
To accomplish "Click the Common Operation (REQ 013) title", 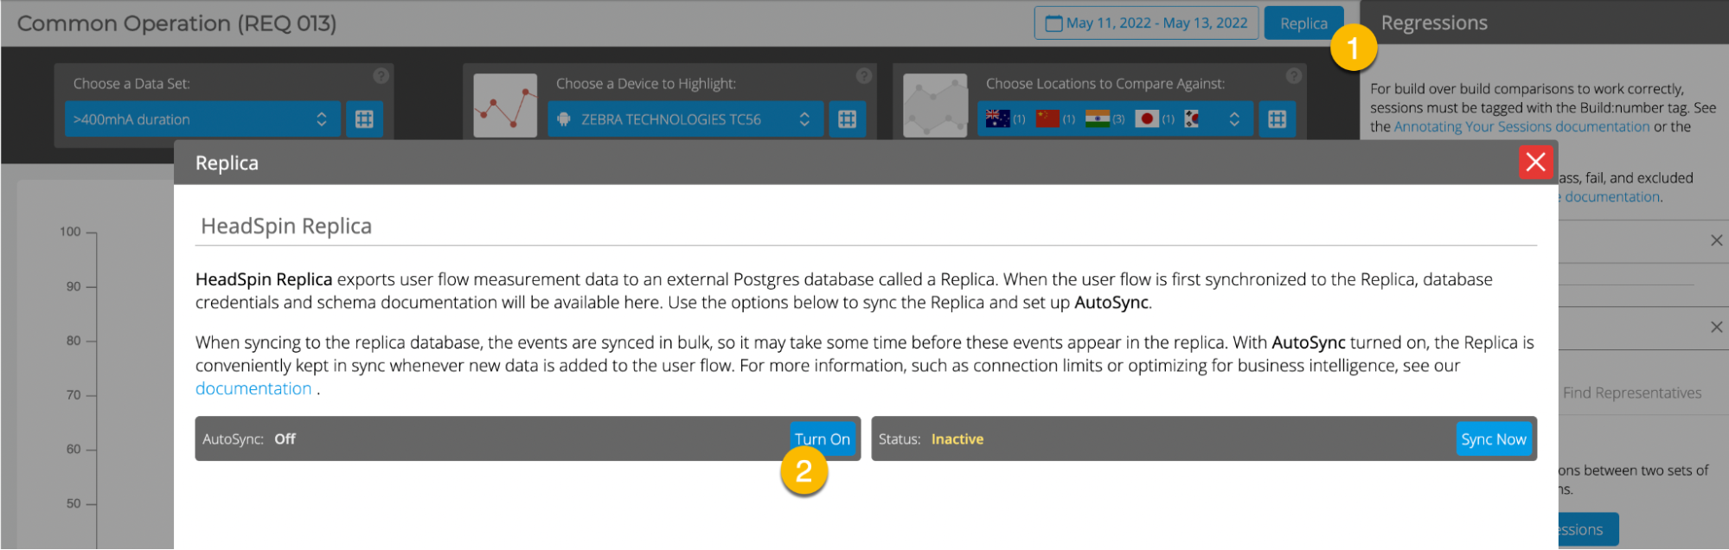I will [x=176, y=23].
